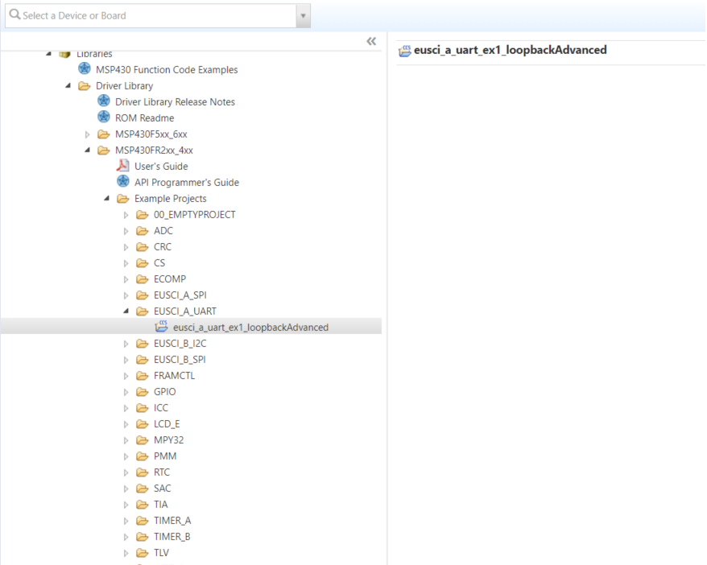707x565 pixels.
Task: Select the EUSCI_A_SPI row label
Action: (180, 295)
